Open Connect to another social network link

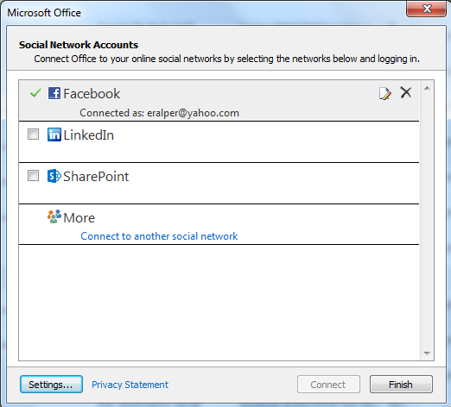[x=159, y=236]
